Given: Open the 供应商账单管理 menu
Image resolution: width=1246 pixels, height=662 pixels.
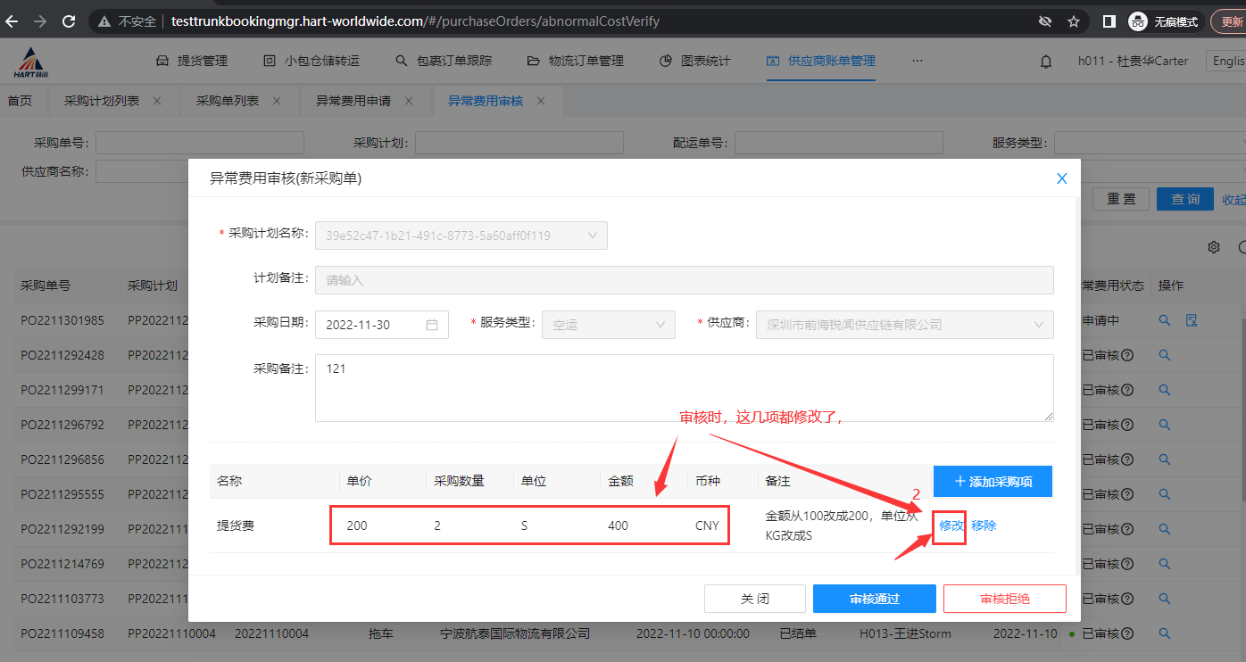Looking at the screenshot, I should [821, 61].
